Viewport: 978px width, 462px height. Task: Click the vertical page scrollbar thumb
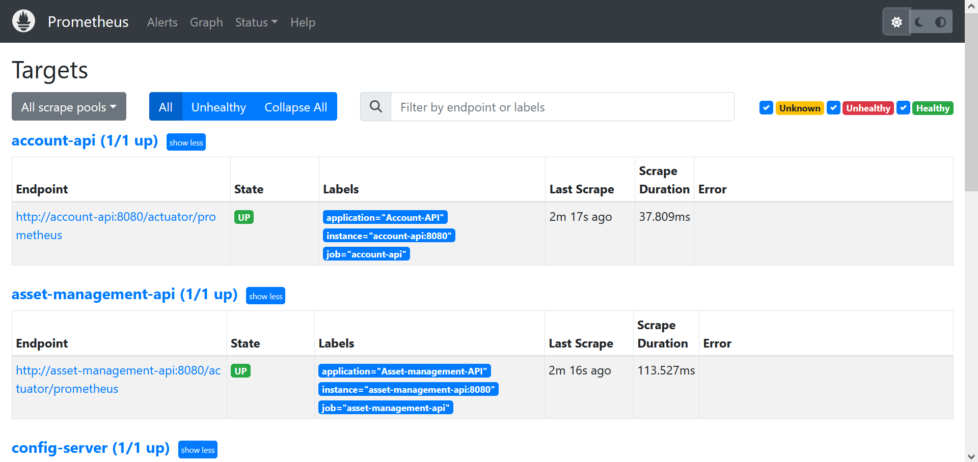coord(971,102)
